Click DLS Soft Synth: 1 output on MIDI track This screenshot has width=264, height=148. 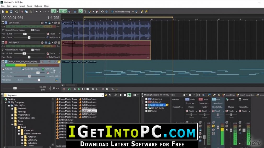[x=31, y=69]
